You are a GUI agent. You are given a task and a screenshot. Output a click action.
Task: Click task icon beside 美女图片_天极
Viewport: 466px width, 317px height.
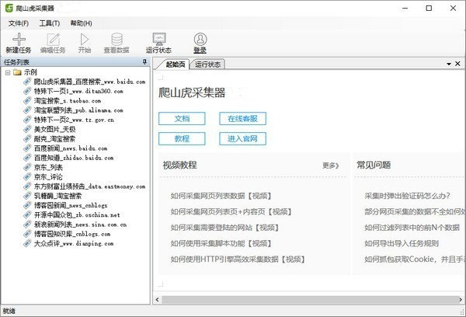tap(27, 129)
